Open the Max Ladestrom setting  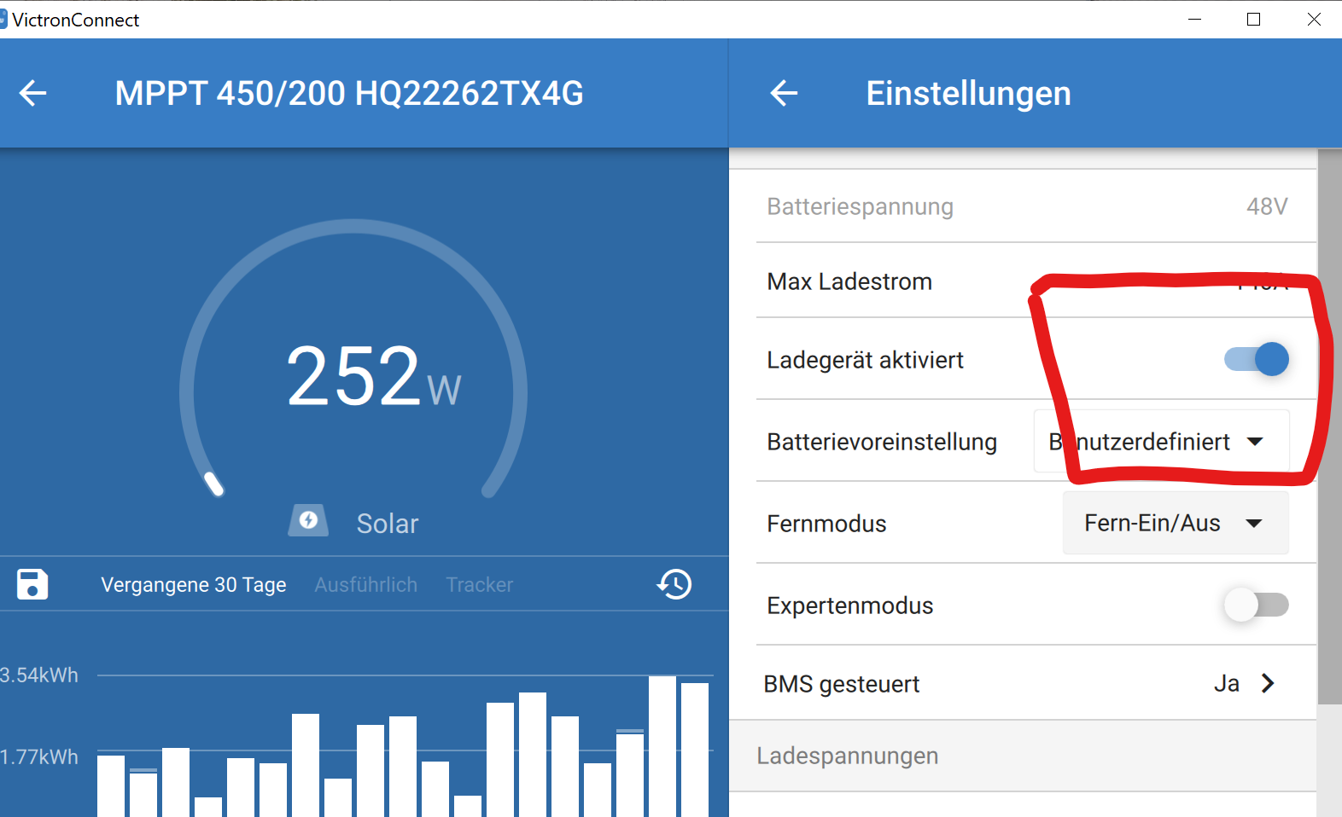pos(1036,281)
